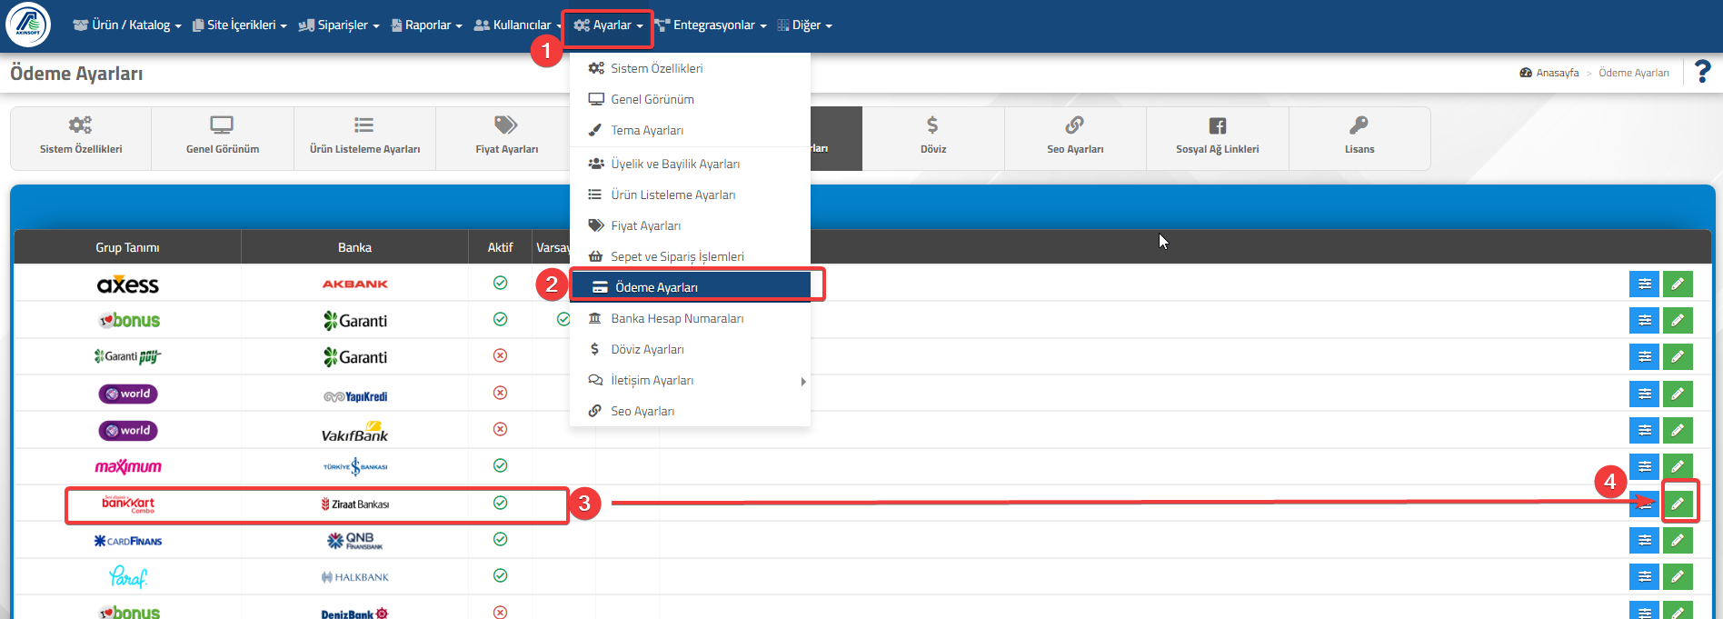Open settings button for world VakıfBank row
The height and width of the screenshot is (619, 1723).
click(x=1644, y=431)
